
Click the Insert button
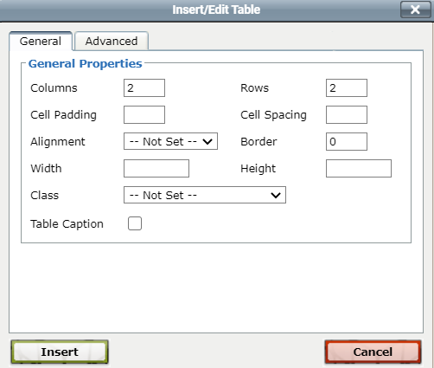click(60, 352)
